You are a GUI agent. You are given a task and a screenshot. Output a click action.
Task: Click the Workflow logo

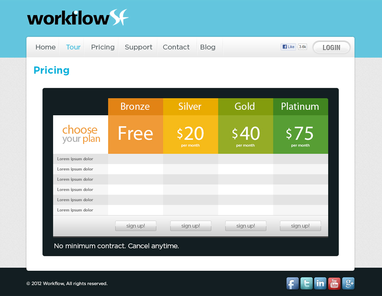coord(78,18)
